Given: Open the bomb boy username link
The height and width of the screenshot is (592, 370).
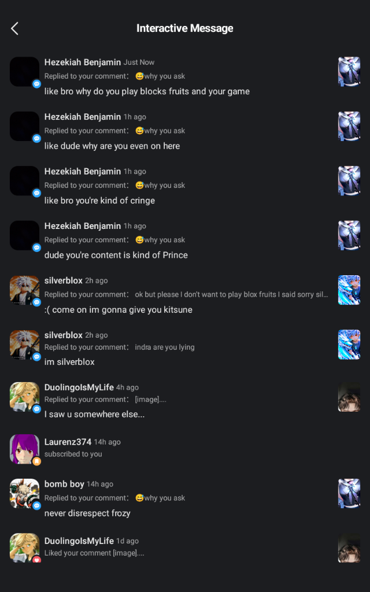Looking at the screenshot, I should pyautogui.click(x=64, y=484).
